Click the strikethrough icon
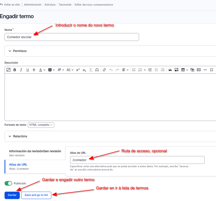The width and height of the screenshot is (216, 201). tap(34, 70)
